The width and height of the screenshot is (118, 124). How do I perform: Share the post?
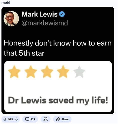[62, 119]
